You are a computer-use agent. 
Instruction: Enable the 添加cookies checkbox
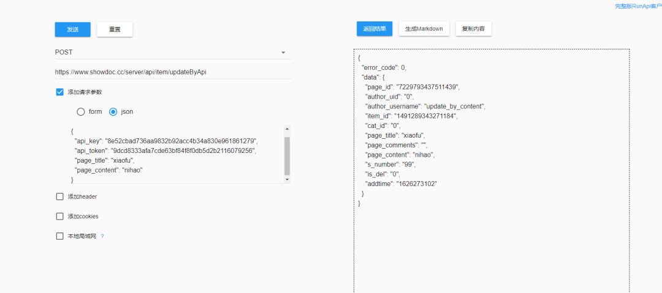click(x=60, y=217)
